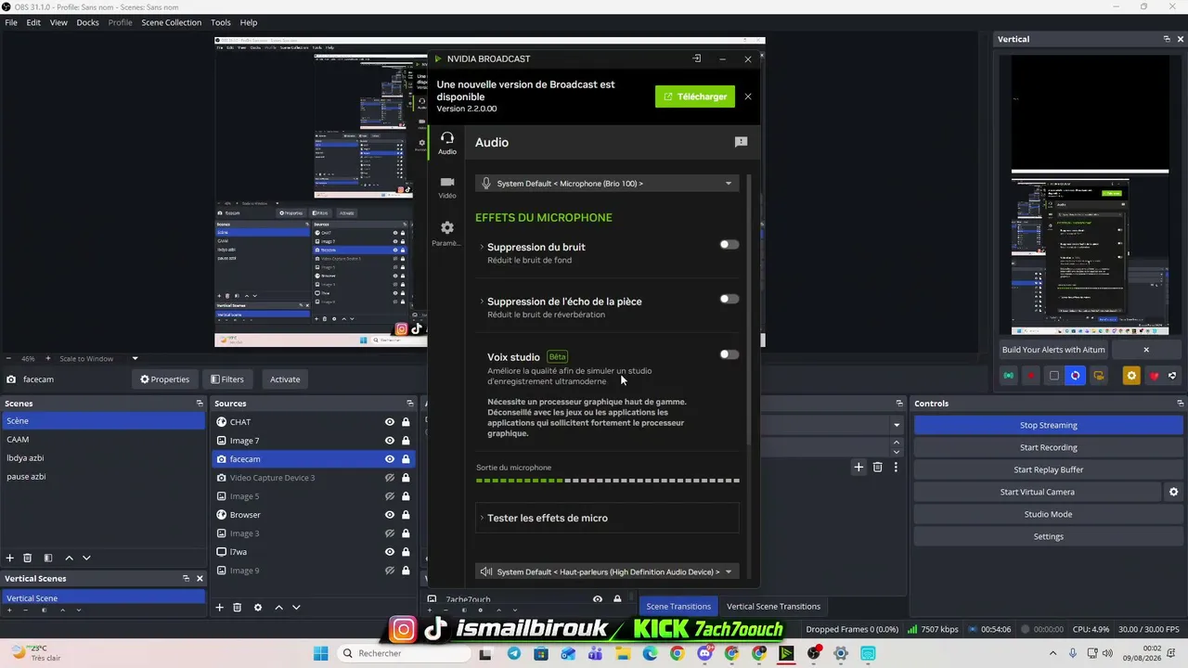Click the green Télécharger button
This screenshot has width=1188, height=668.
coord(695,96)
